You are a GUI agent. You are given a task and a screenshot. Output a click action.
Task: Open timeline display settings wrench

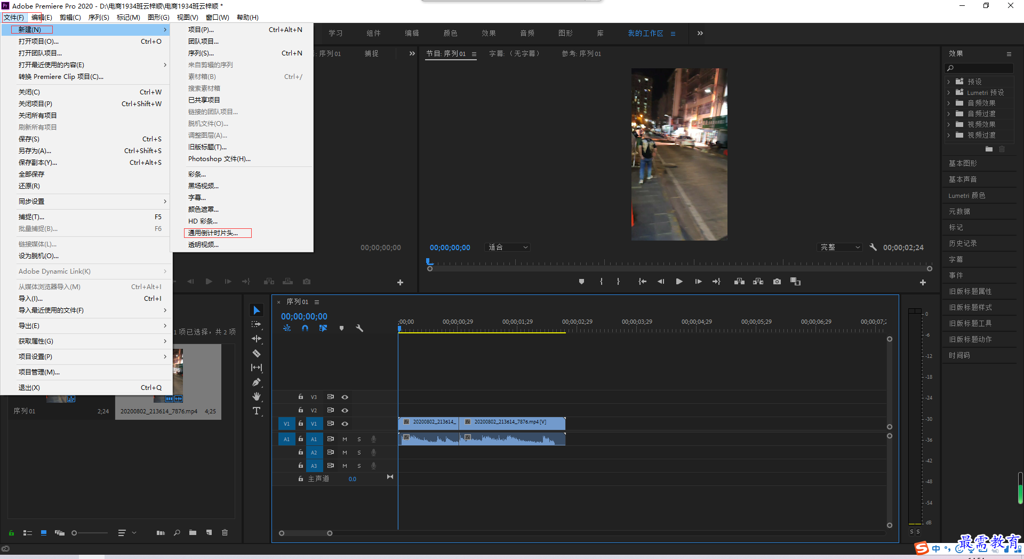click(359, 328)
